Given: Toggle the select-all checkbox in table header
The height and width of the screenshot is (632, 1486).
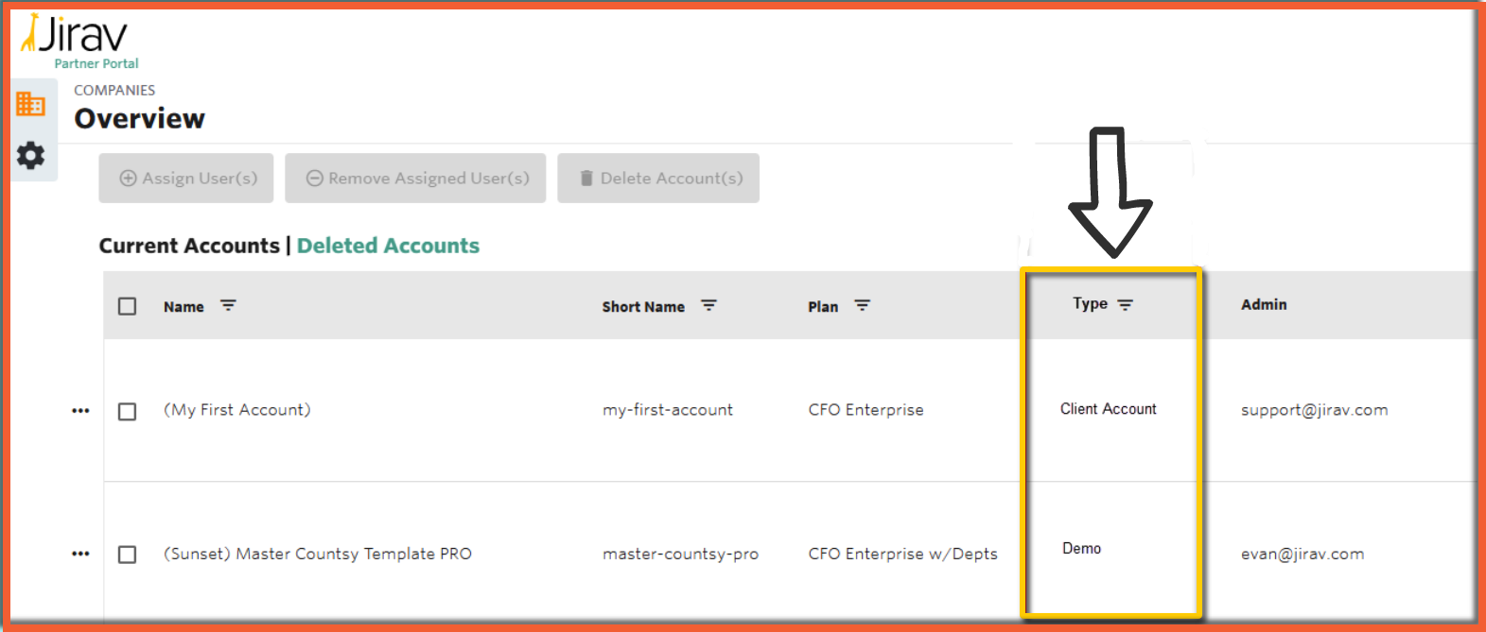Looking at the screenshot, I should click(x=128, y=306).
